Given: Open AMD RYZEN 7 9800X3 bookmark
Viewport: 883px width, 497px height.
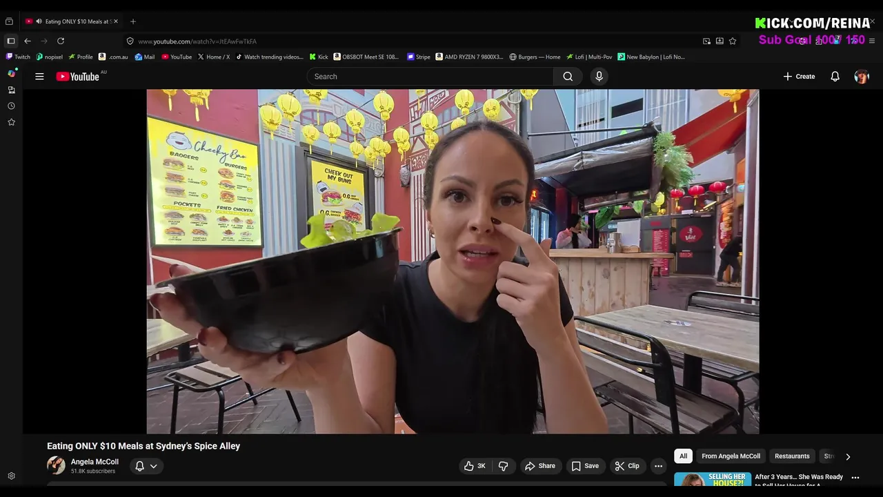Looking at the screenshot, I should click(470, 57).
